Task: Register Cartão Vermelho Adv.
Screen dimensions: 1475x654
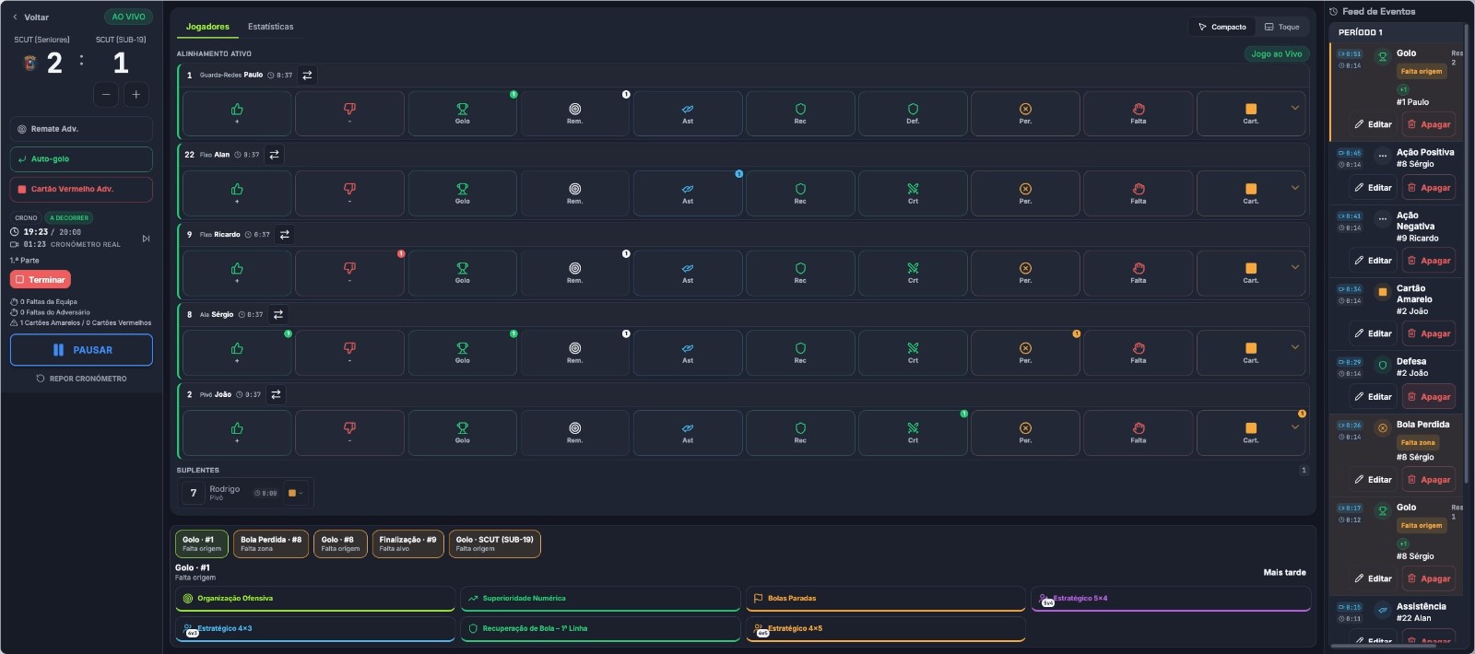Action: pos(81,189)
